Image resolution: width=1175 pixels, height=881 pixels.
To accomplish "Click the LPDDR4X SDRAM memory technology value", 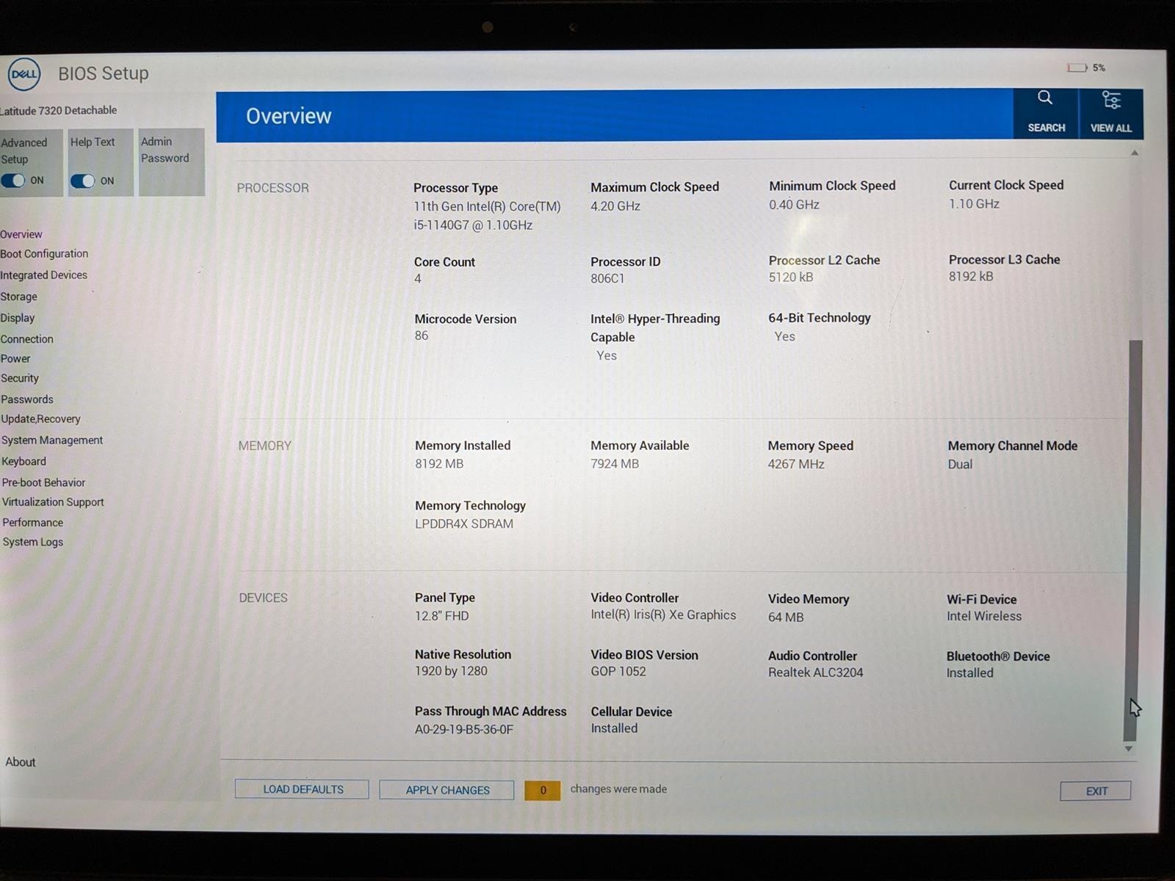I will tap(464, 524).
